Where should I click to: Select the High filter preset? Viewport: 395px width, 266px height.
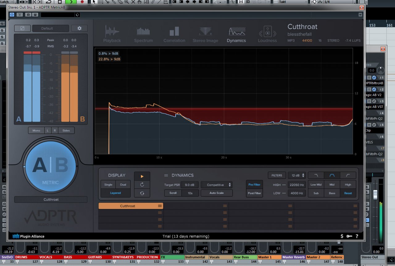[348, 185]
